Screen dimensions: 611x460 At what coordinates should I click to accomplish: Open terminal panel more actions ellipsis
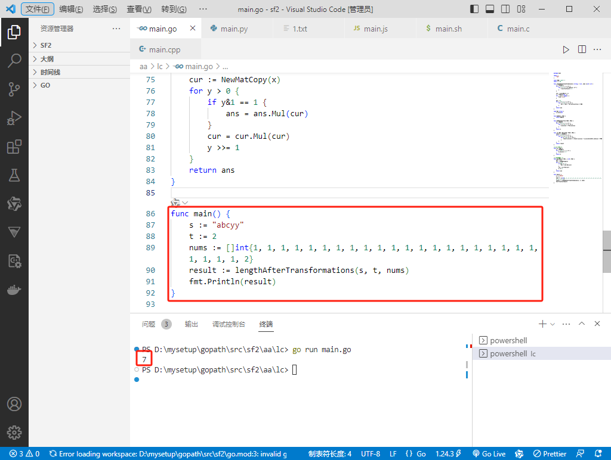coord(566,324)
